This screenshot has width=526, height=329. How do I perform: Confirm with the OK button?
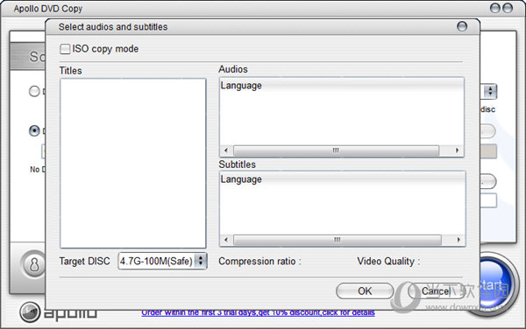pos(365,290)
